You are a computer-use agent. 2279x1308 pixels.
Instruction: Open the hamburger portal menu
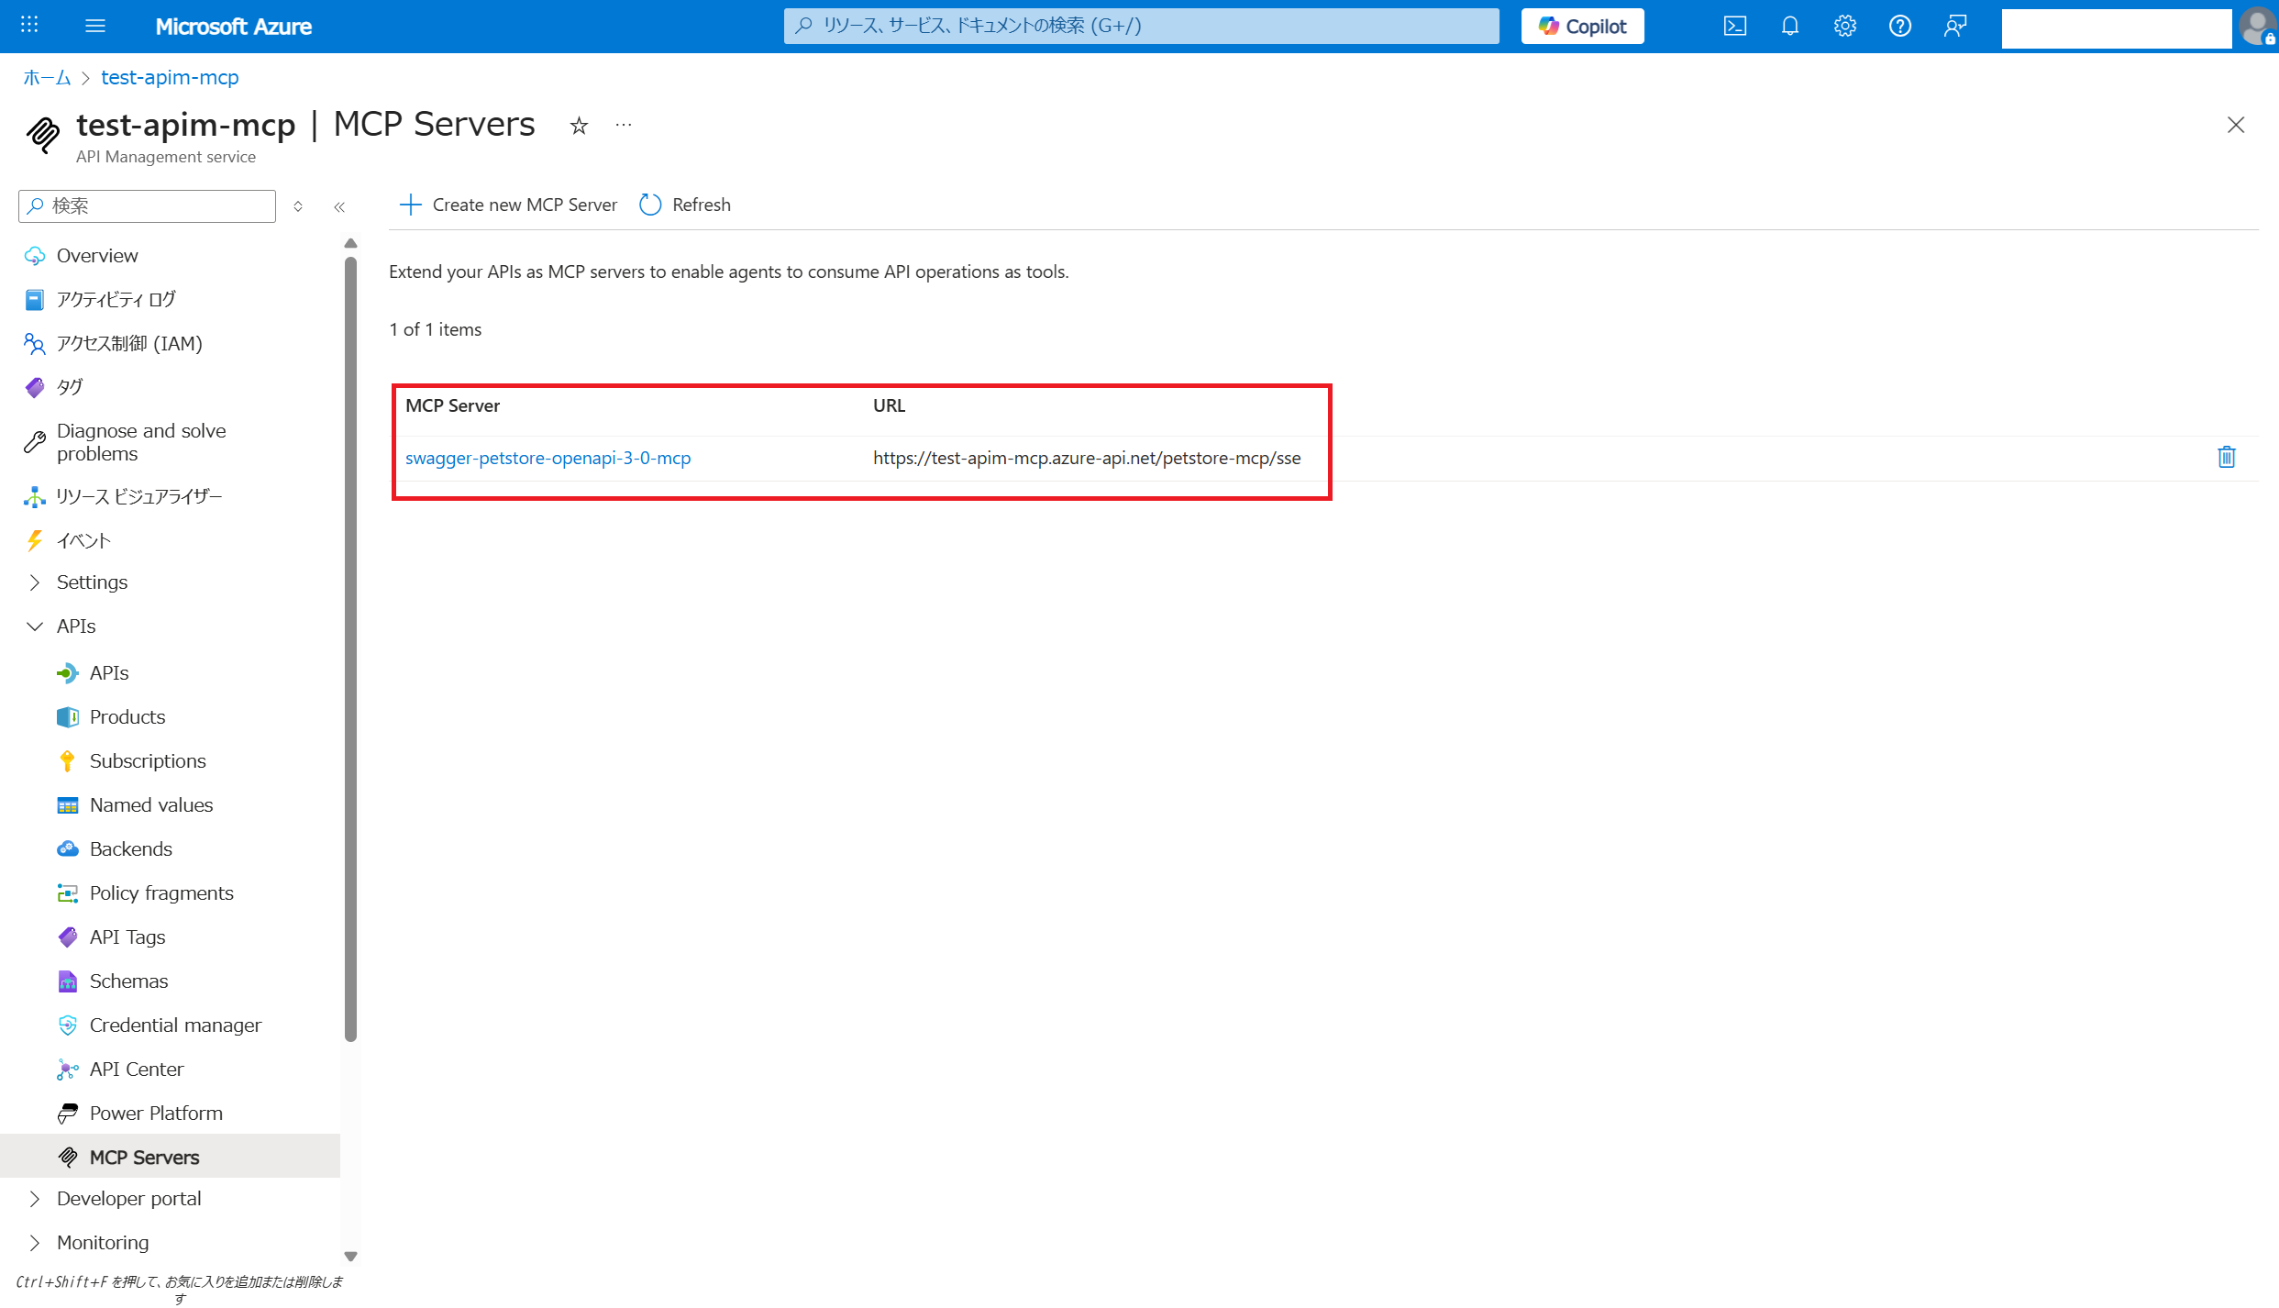pos(95,26)
